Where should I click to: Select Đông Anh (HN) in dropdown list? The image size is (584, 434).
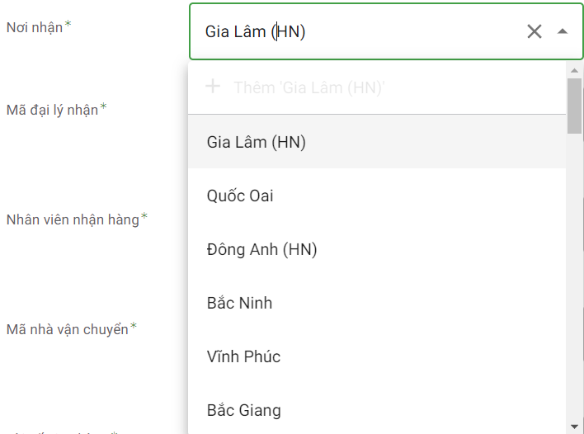262,249
